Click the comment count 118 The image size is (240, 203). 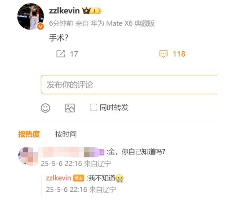[179, 54]
